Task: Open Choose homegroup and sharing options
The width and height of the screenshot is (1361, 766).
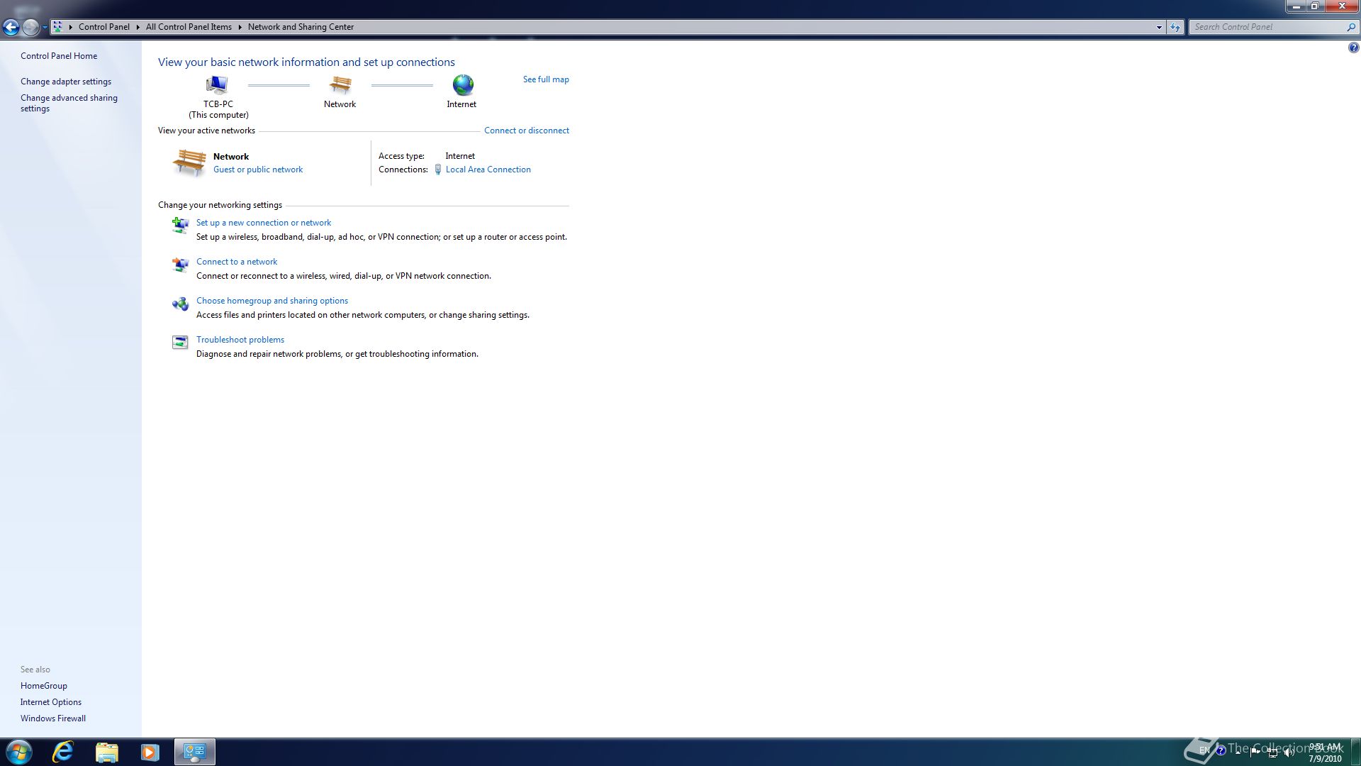Action: (272, 301)
